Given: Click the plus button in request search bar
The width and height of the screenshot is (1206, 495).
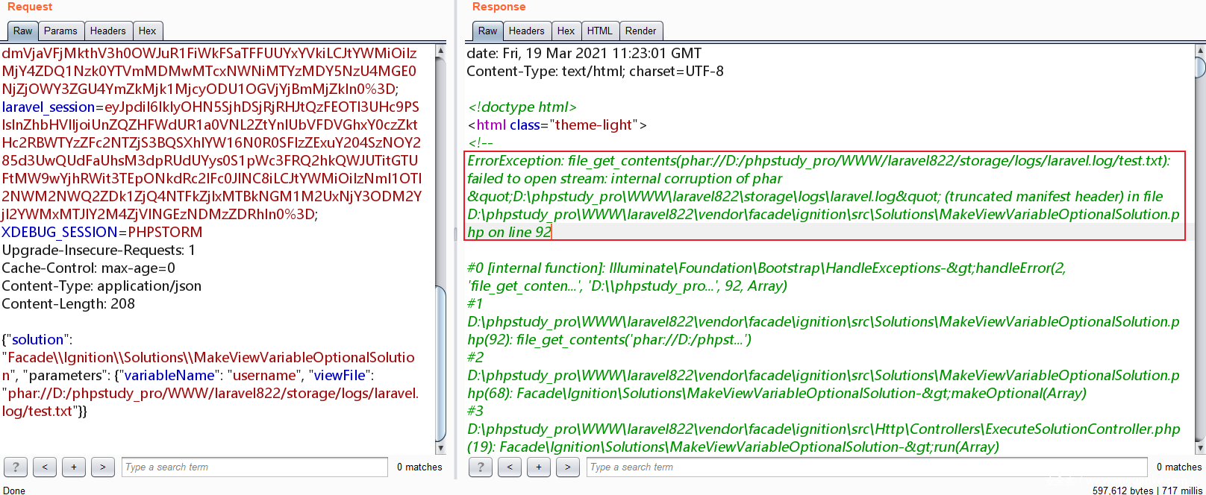Looking at the screenshot, I should click(x=74, y=467).
